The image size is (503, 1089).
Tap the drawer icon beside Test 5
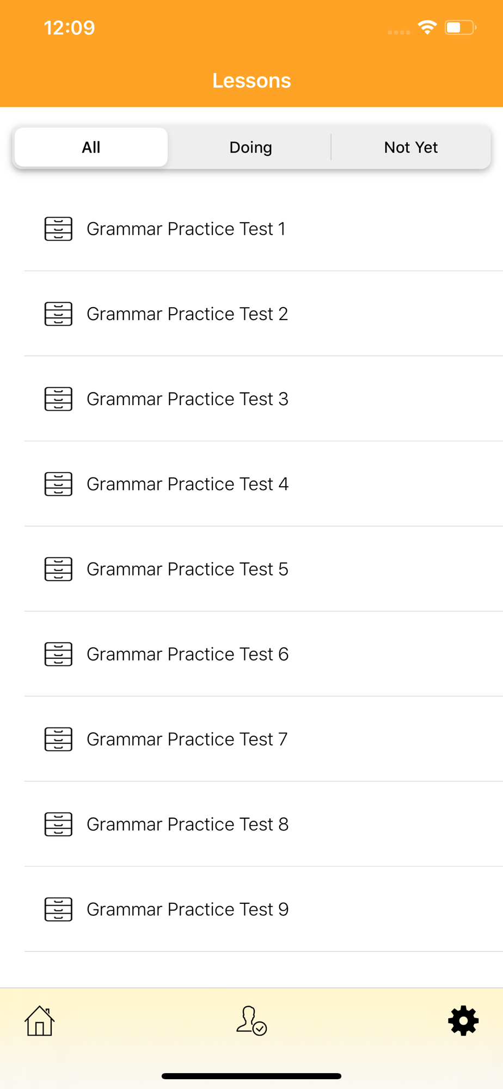(58, 569)
